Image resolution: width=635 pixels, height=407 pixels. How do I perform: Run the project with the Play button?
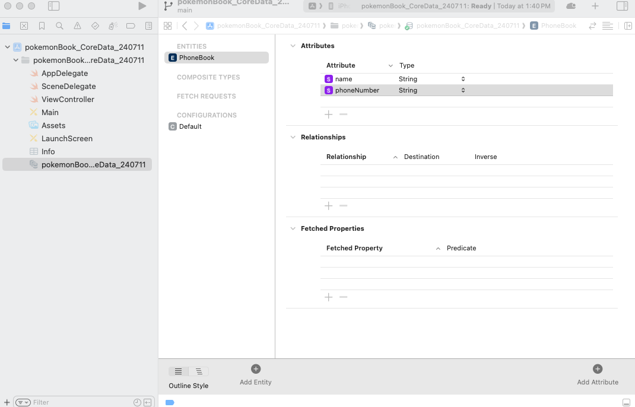[142, 6]
